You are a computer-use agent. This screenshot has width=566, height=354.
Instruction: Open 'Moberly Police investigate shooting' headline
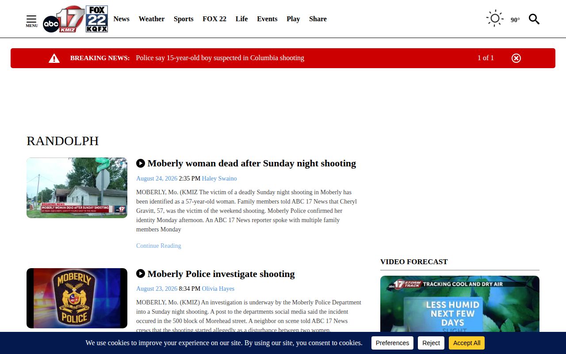click(x=221, y=274)
